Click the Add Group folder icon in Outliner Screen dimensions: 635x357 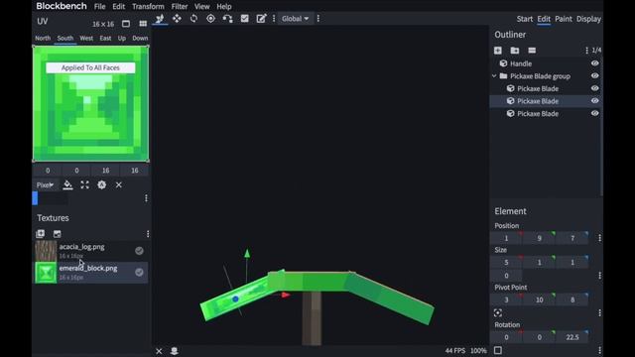click(515, 51)
